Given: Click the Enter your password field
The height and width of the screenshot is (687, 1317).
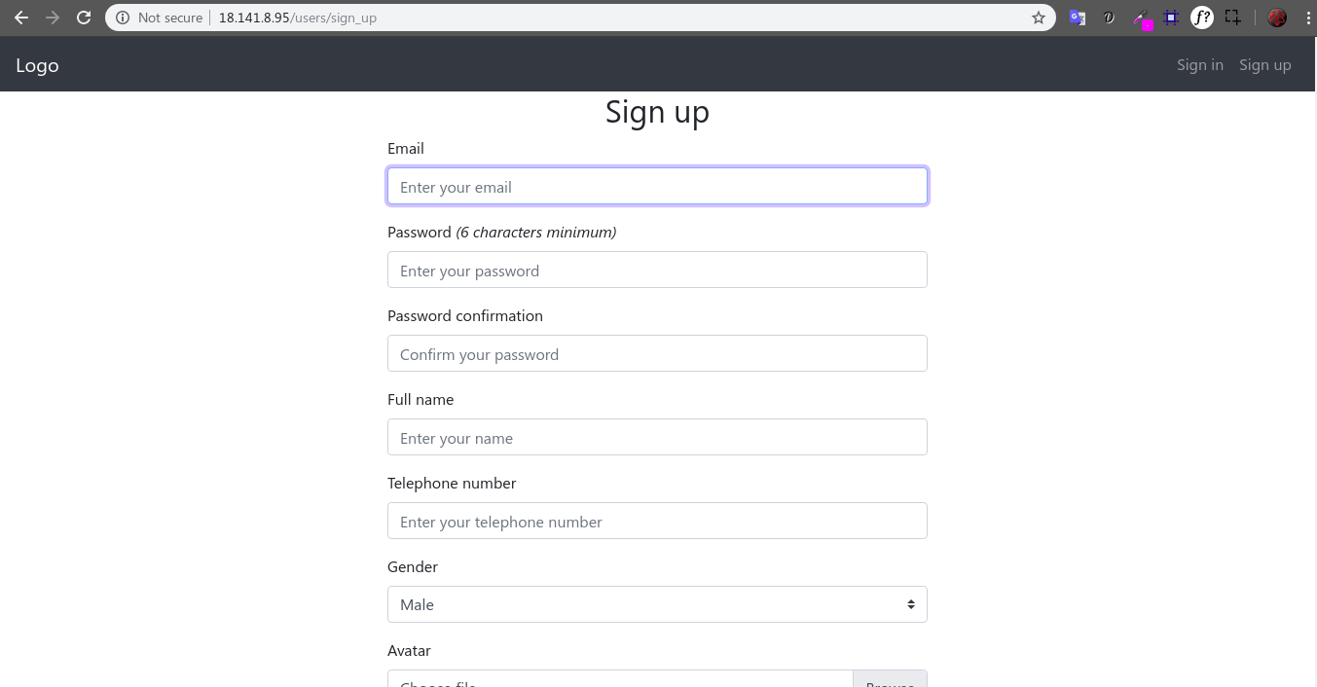Looking at the screenshot, I should click(x=657, y=271).
